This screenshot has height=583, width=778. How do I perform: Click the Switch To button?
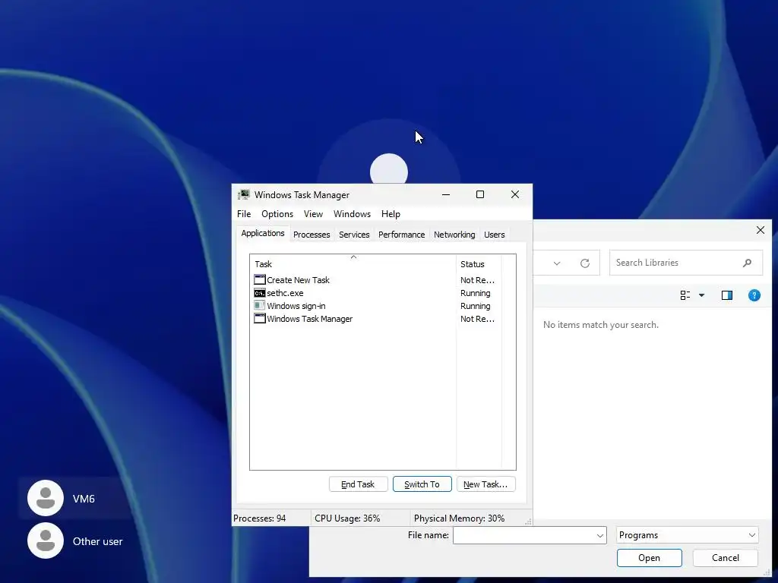[422, 484]
